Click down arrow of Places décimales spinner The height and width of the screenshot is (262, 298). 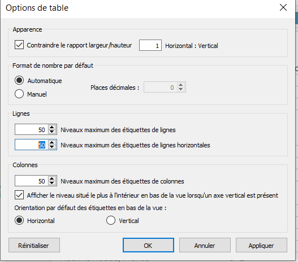click(181, 89)
